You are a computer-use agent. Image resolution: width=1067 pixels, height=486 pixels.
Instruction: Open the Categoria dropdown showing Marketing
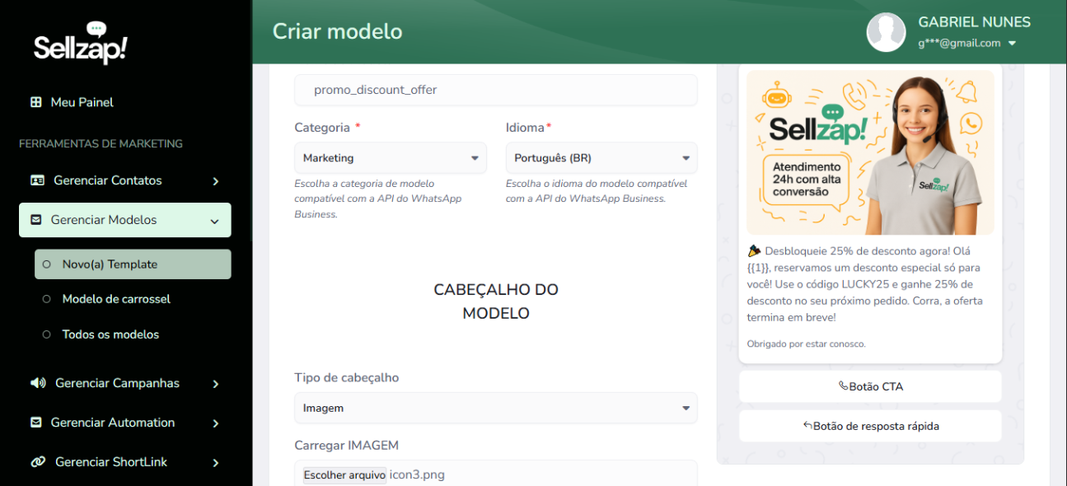pyautogui.click(x=390, y=158)
